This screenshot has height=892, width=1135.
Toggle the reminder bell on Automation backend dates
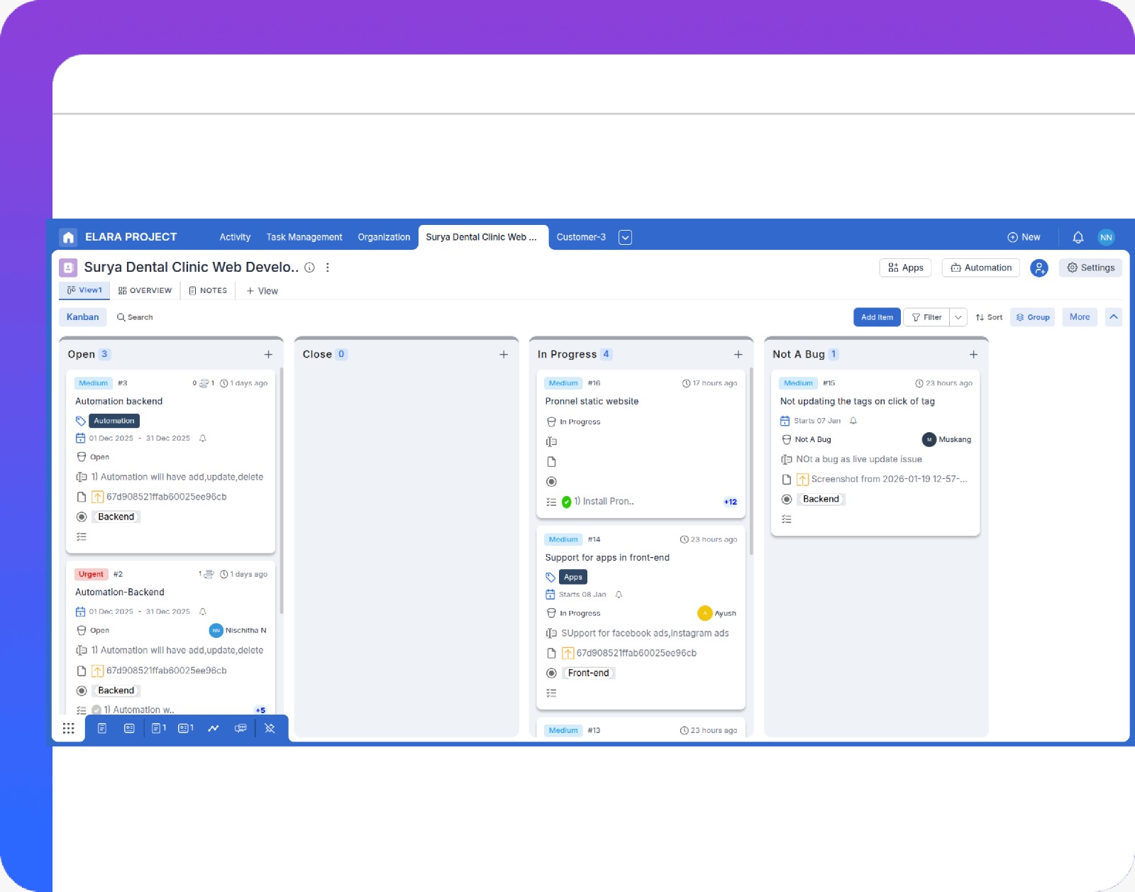[x=202, y=438]
